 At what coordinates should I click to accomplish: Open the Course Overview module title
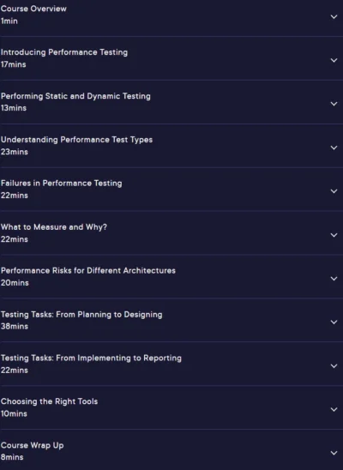point(33,9)
